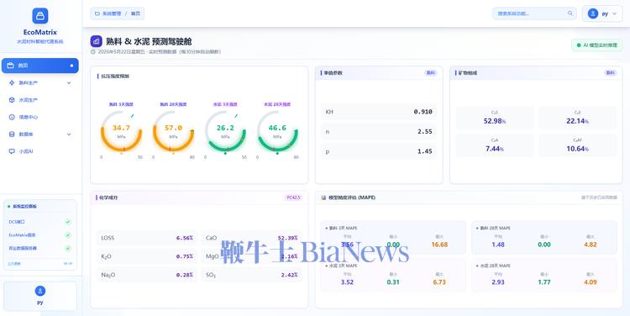Click the 4.09 maximum MAPE value
The height and width of the screenshot is (316, 630).
point(591,282)
